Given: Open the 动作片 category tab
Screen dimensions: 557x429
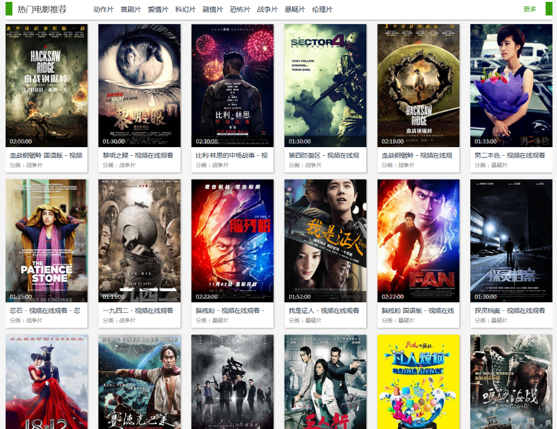Looking at the screenshot, I should 103,9.
